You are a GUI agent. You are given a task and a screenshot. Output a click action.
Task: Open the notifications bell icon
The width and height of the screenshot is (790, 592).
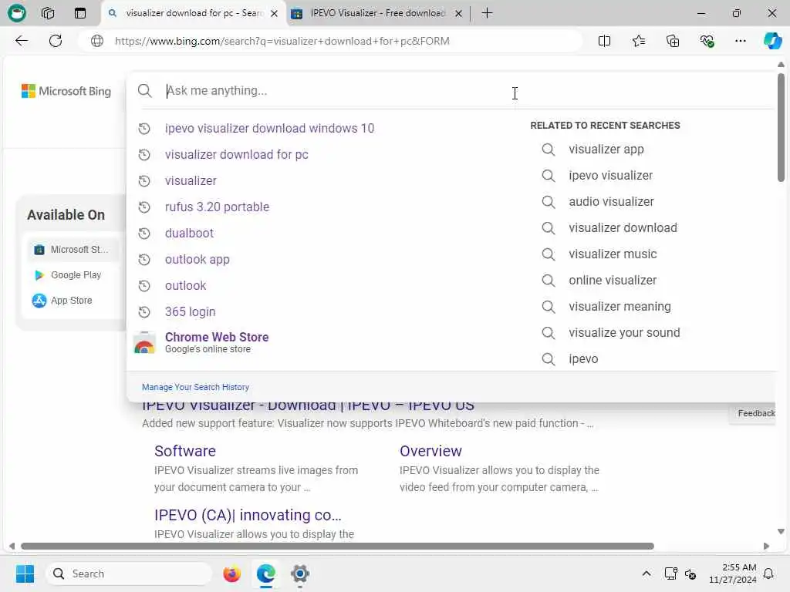769,573
